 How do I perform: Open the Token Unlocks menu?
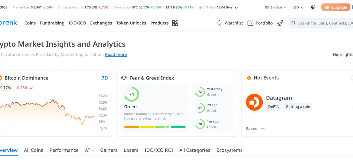coord(131,23)
